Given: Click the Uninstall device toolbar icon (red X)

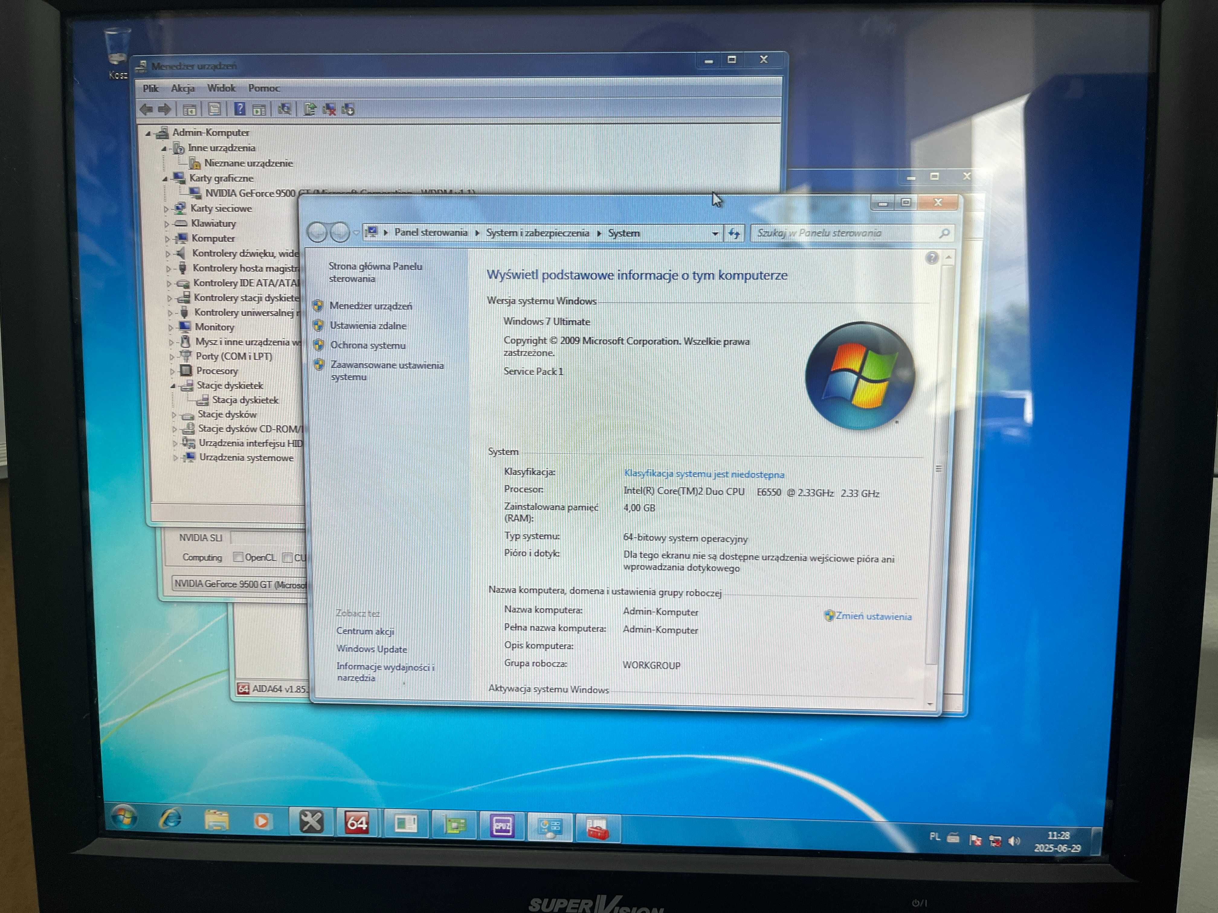Looking at the screenshot, I should point(329,109).
